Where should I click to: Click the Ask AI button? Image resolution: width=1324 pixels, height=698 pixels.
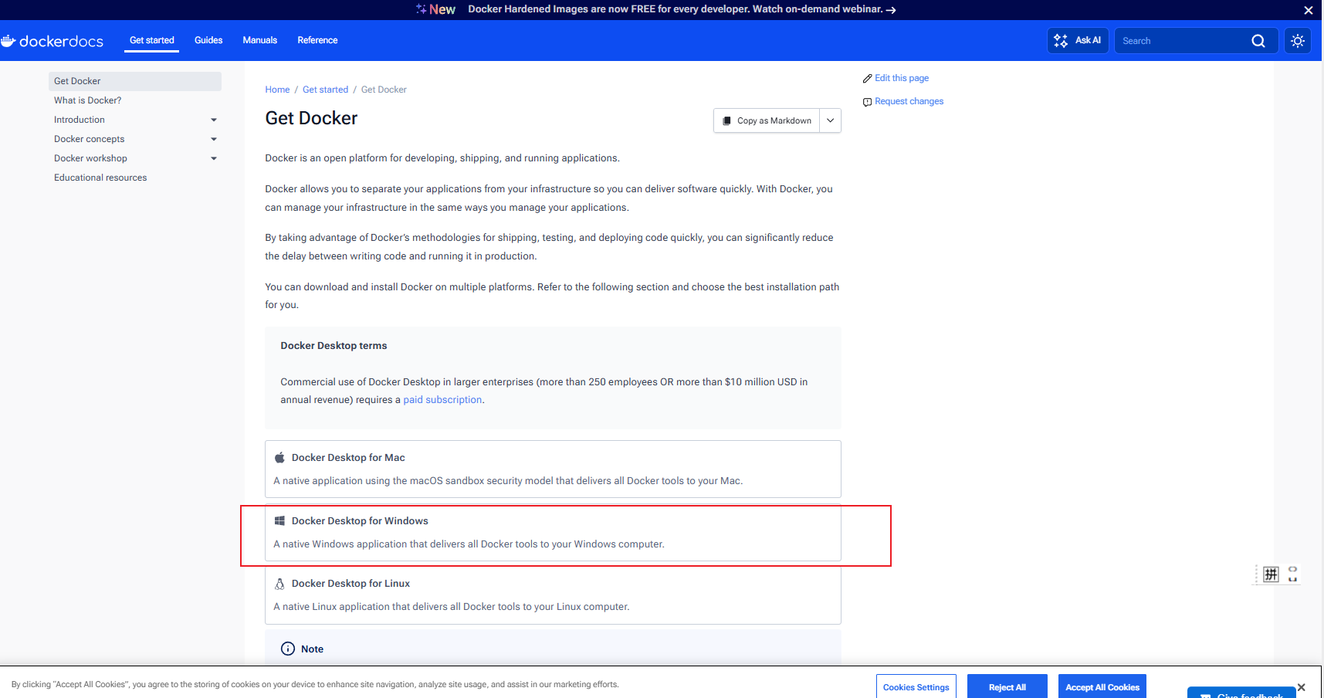[1078, 41]
